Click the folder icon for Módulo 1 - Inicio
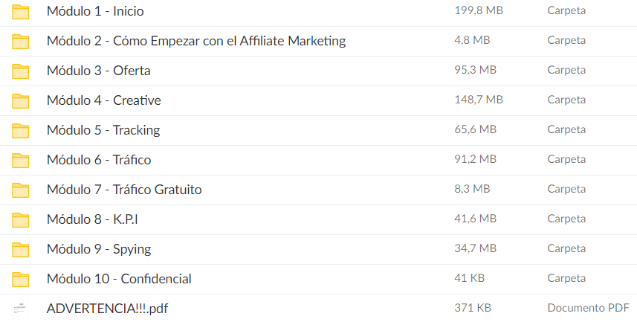The width and height of the screenshot is (637, 322). point(21,11)
